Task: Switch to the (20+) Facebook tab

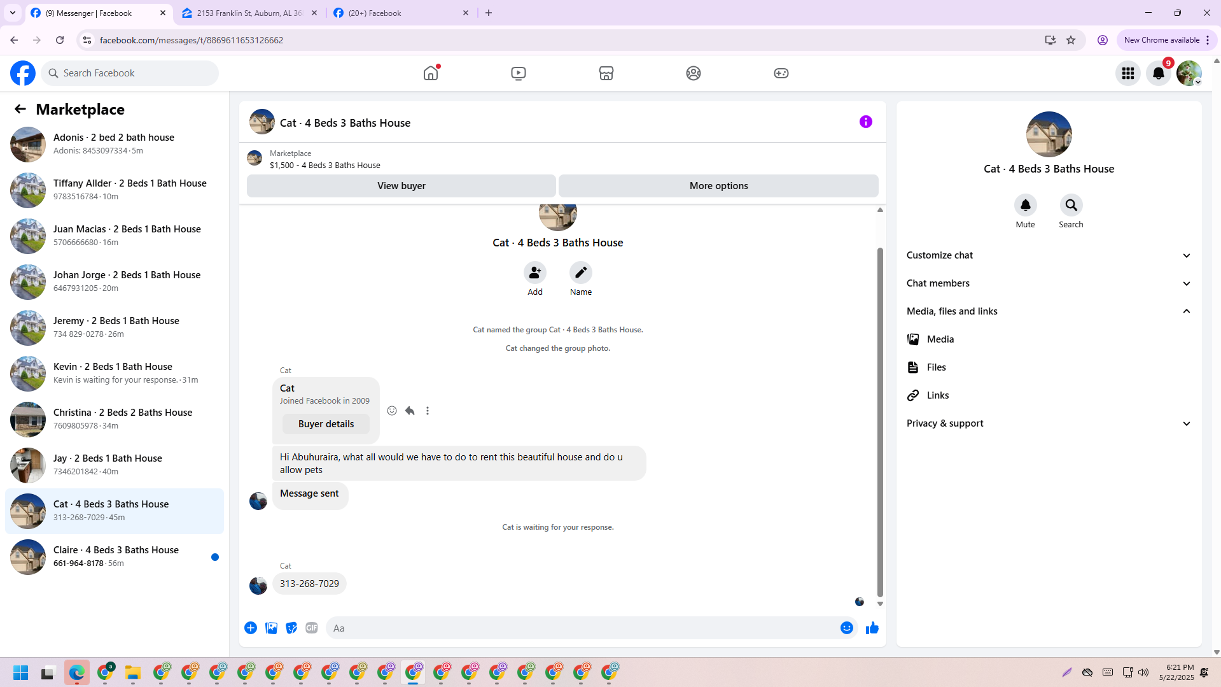Action: pos(401,13)
